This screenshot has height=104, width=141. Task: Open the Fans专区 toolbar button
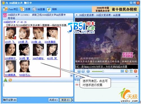click(10, 9)
